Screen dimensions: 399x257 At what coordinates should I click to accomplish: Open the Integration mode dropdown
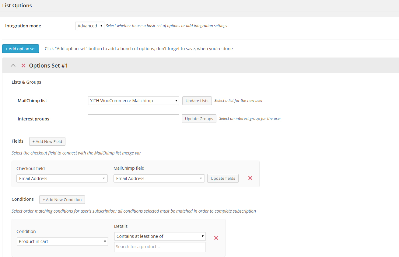(x=90, y=26)
